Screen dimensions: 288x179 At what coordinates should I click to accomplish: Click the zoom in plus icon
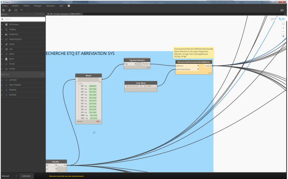283,28
